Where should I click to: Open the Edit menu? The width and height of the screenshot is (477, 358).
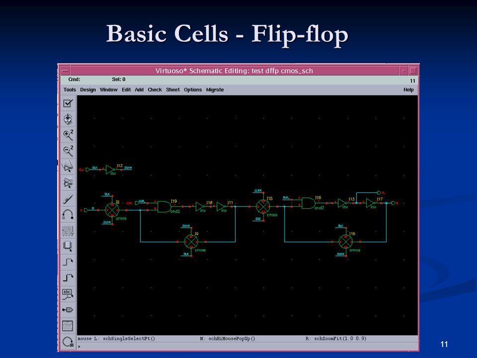pos(126,90)
